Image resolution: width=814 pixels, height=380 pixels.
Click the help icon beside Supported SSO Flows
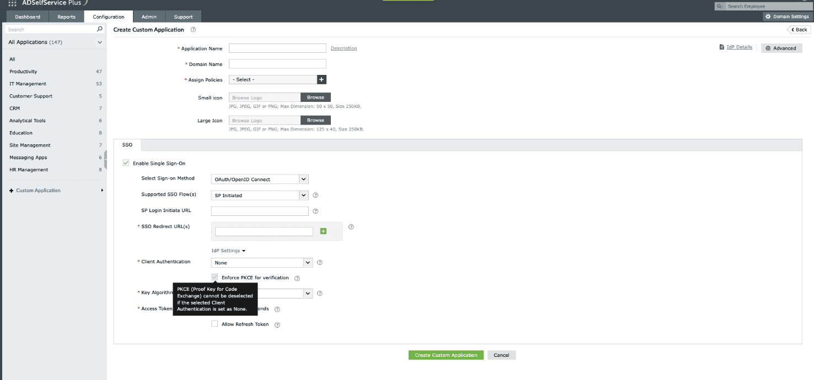pos(314,195)
